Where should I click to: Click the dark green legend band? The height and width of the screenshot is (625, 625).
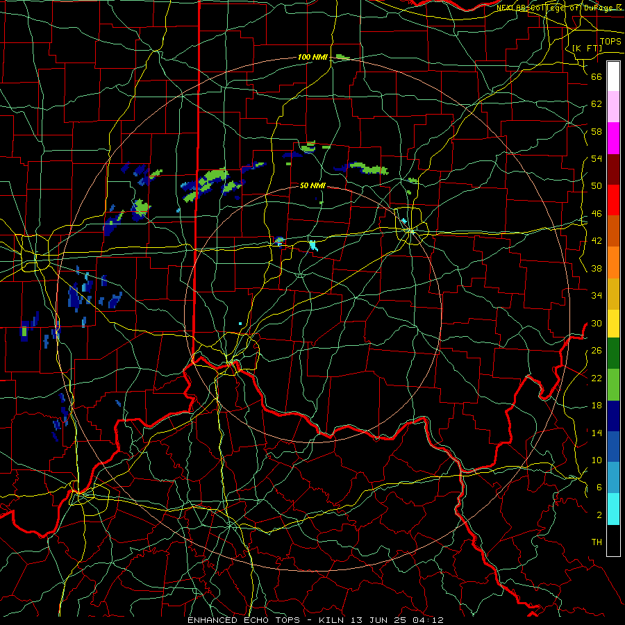tap(613, 353)
